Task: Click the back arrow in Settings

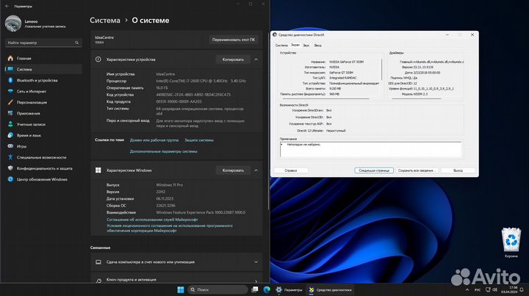Action: click(x=7, y=6)
